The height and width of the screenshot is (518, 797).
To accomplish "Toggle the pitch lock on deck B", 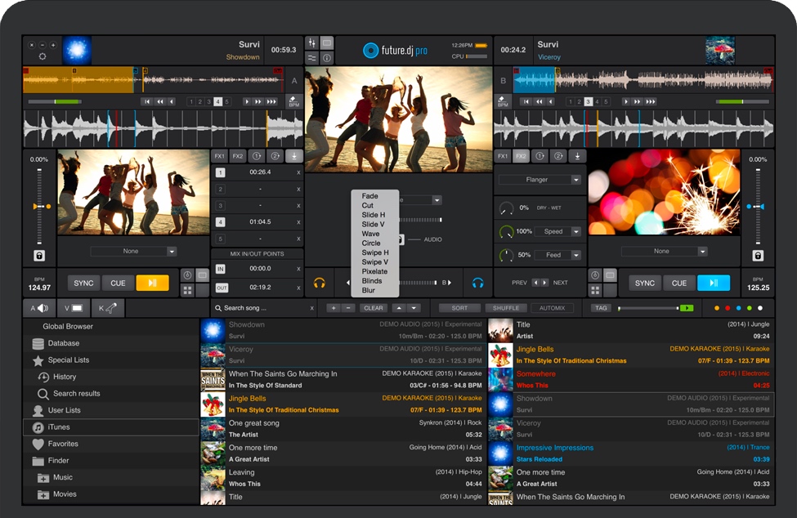I will [758, 256].
